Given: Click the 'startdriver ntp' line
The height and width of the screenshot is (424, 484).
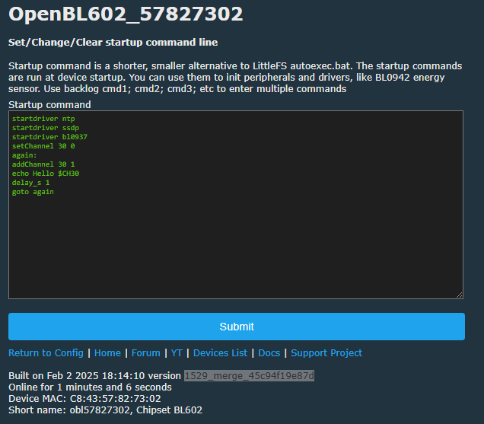Looking at the screenshot, I should coord(43,119).
